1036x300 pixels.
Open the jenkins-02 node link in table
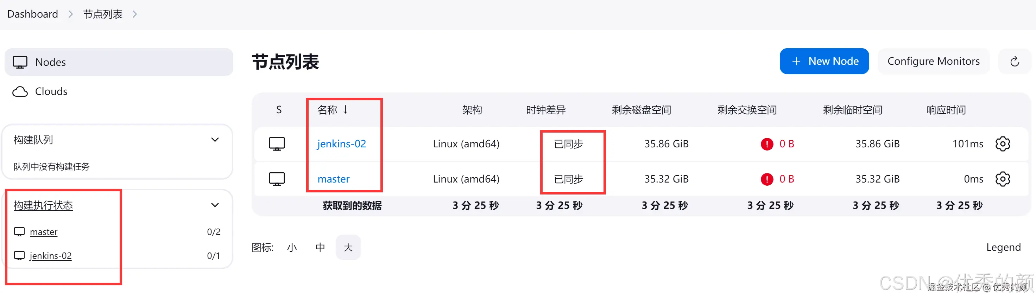(x=341, y=144)
